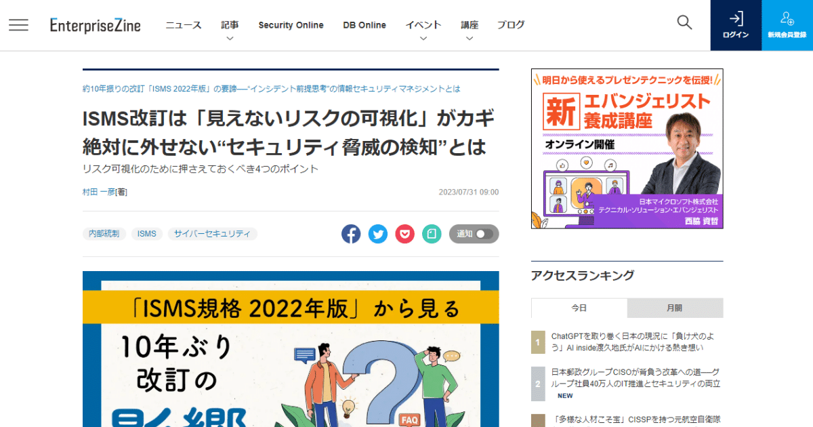This screenshot has width=813, height=427.
Task: Click the アクセスランキング heading
Action: point(583,275)
